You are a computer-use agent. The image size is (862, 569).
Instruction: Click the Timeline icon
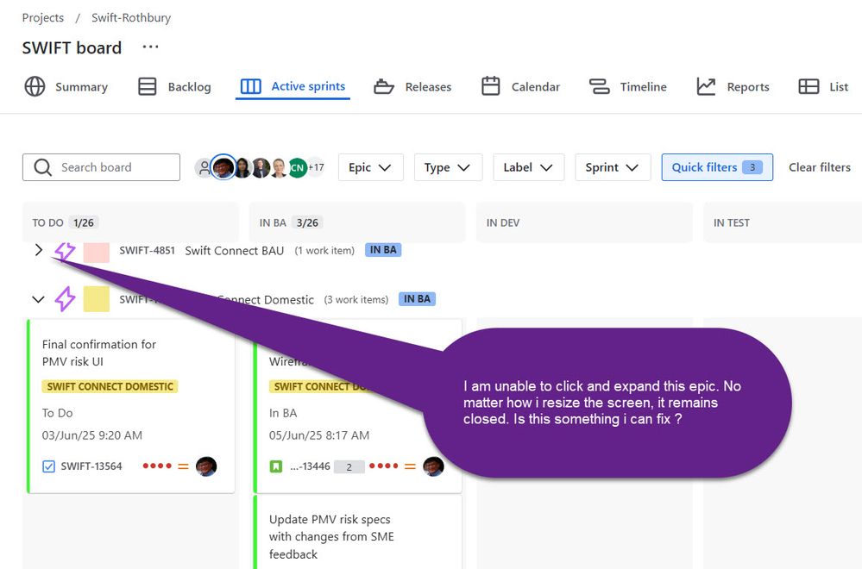[599, 86]
